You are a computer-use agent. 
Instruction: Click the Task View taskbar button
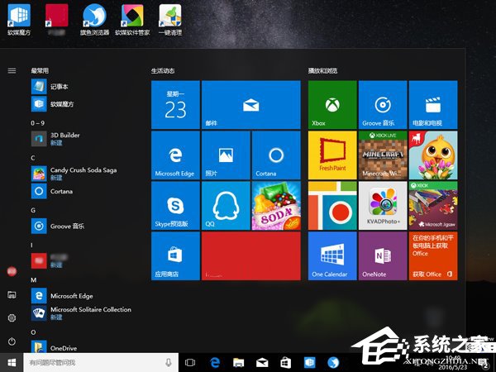pos(190,362)
